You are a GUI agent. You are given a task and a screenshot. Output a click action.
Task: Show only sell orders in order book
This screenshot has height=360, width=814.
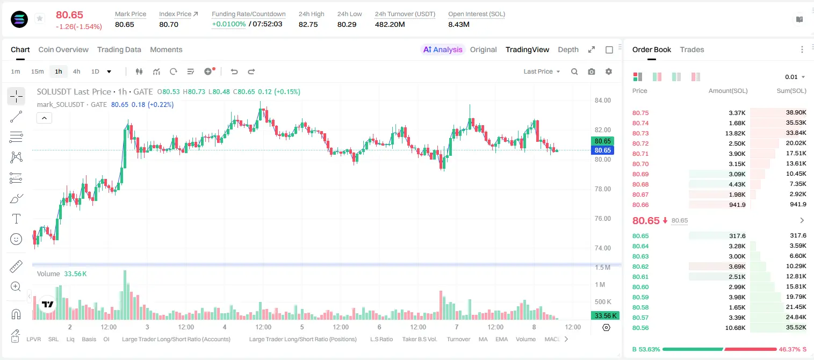coord(696,77)
